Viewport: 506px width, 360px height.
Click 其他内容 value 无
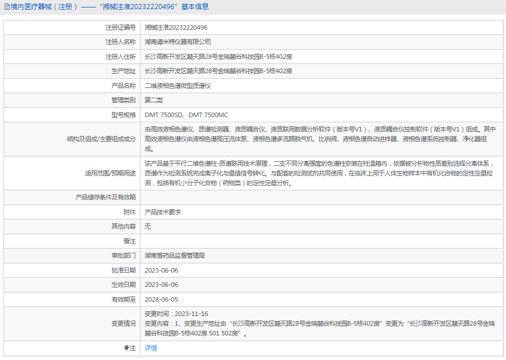point(148,226)
